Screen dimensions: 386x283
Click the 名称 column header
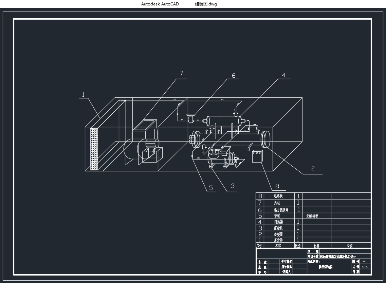click(x=278, y=246)
